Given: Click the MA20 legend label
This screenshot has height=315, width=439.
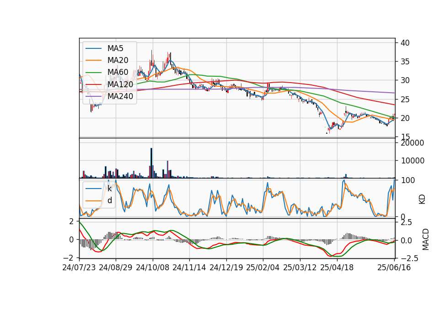Looking at the screenshot, I should click(x=118, y=60).
